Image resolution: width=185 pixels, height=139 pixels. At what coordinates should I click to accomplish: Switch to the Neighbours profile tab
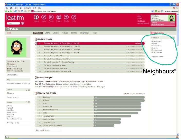click(85, 33)
